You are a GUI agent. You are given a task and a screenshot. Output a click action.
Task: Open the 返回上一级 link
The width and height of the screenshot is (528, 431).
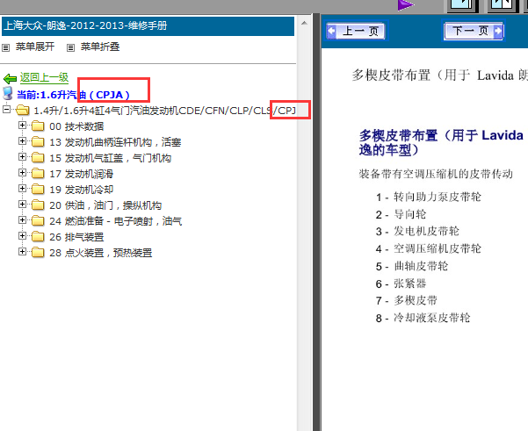(44, 78)
